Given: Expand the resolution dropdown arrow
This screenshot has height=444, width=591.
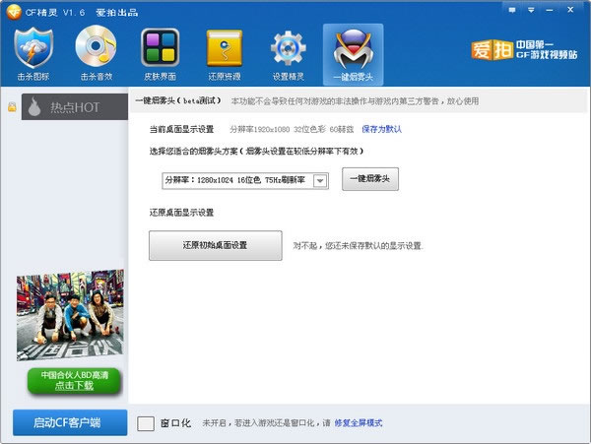Looking at the screenshot, I should tap(320, 181).
